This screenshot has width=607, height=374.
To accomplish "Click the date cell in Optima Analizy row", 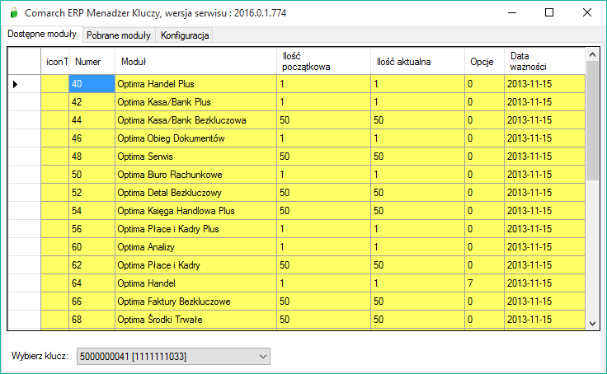I will tap(544, 247).
